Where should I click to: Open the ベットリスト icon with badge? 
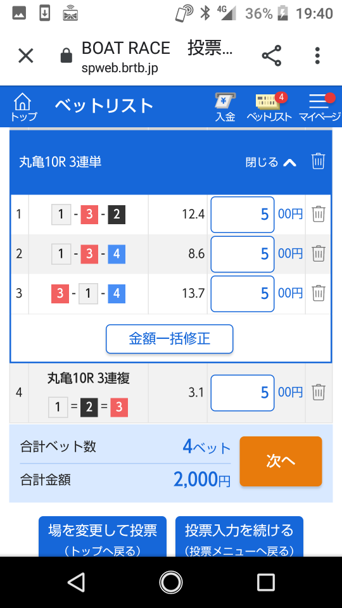(269, 108)
